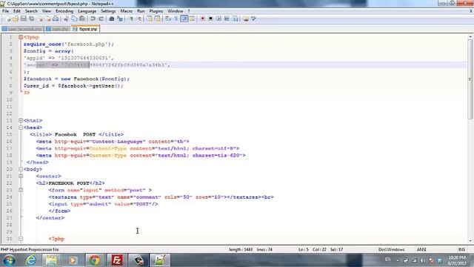
Task: Open the Search menu
Action: (x=31, y=11)
